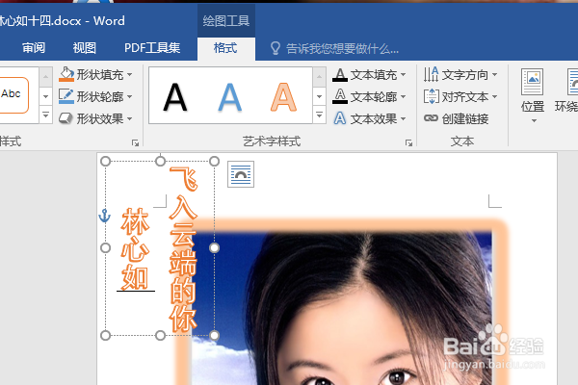The height and width of the screenshot is (385, 578).
Task: Click the Text Direction (文字方向) icon
Action: tap(431, 74)
